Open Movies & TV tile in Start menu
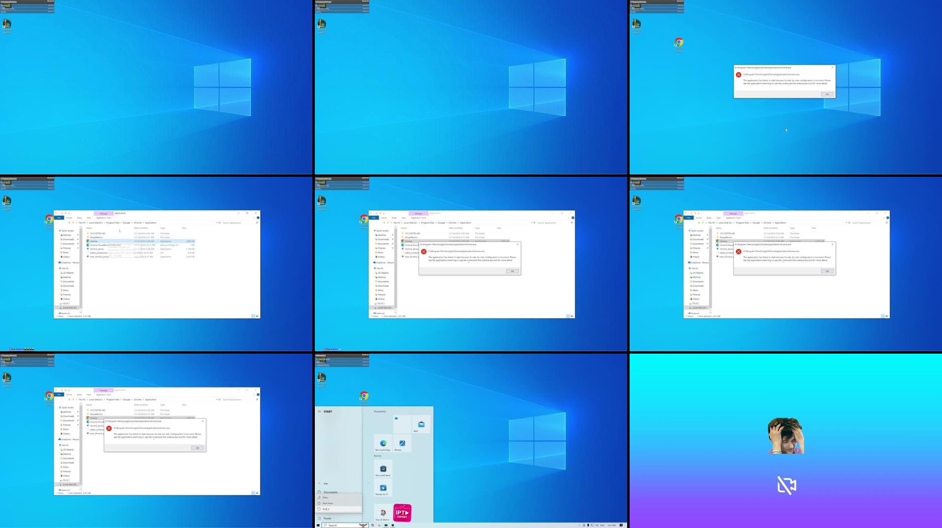Screen dimensions: 942x528 pyautogui.click(x=383, y=488)
